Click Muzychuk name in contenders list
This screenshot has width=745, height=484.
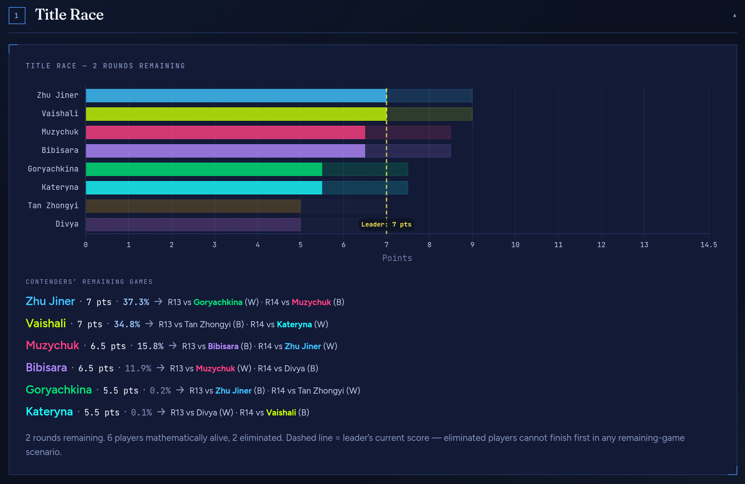pyautogui.click(x=52, y=345)
